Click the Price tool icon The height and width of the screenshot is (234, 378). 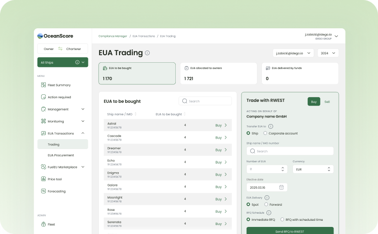[43, 179]
